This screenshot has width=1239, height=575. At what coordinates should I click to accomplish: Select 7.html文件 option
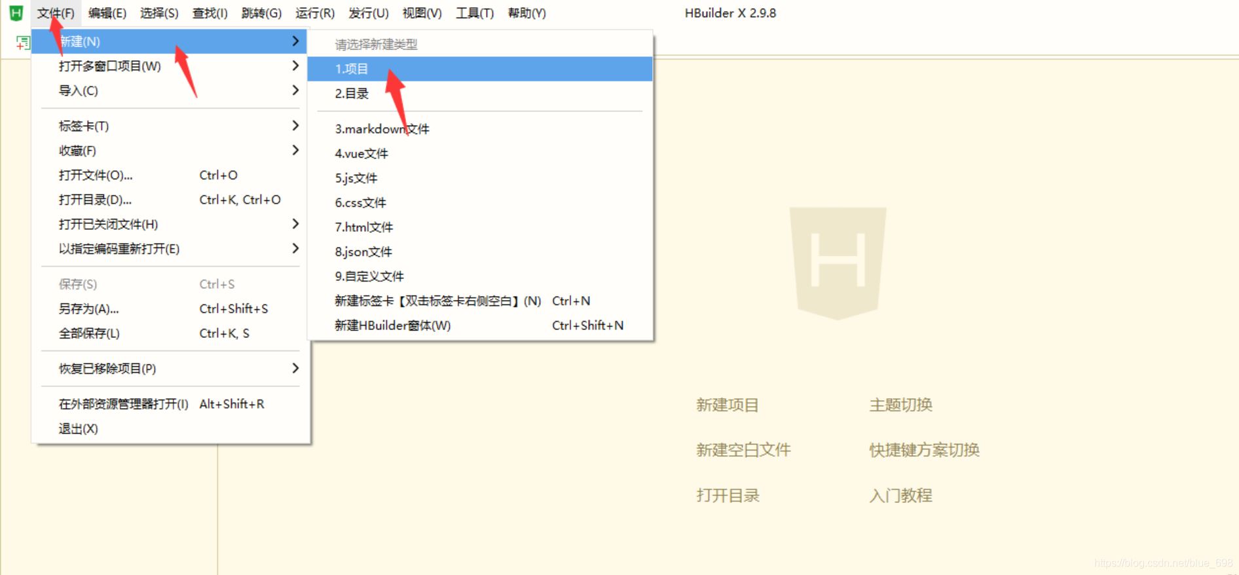[x=480, y=227]
